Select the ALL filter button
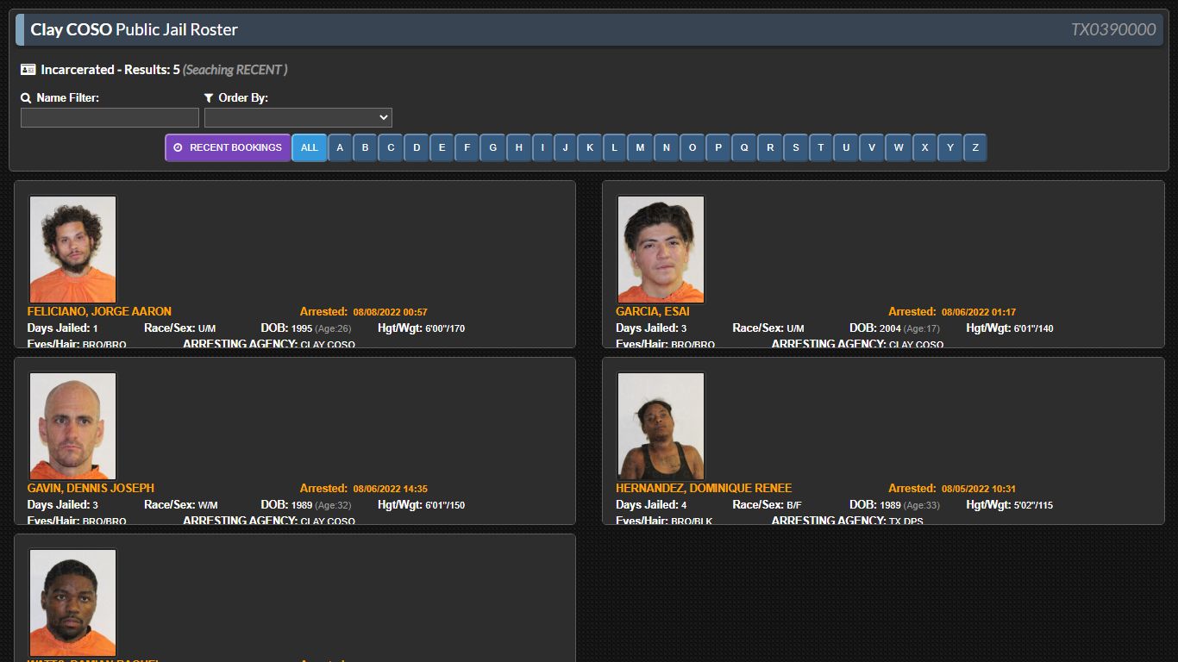The width and height of the screenshot is (1178, 662). 310,147
